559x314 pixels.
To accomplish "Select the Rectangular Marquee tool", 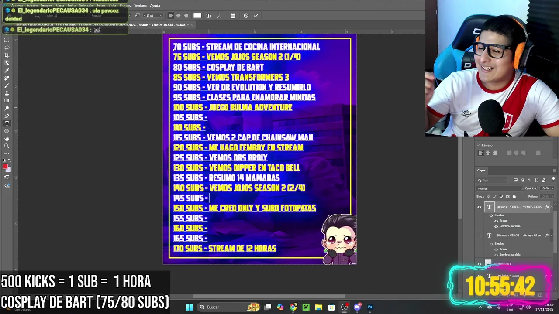I will [x=7, y=40].
